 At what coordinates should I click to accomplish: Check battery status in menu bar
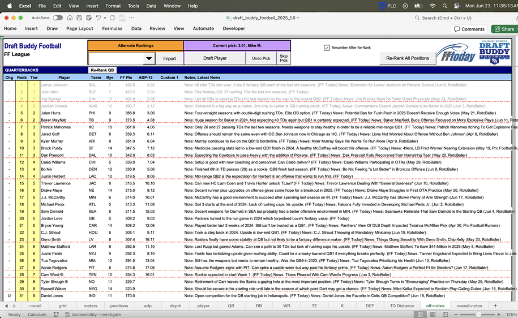pyautogui.click(x=418, y=6)
